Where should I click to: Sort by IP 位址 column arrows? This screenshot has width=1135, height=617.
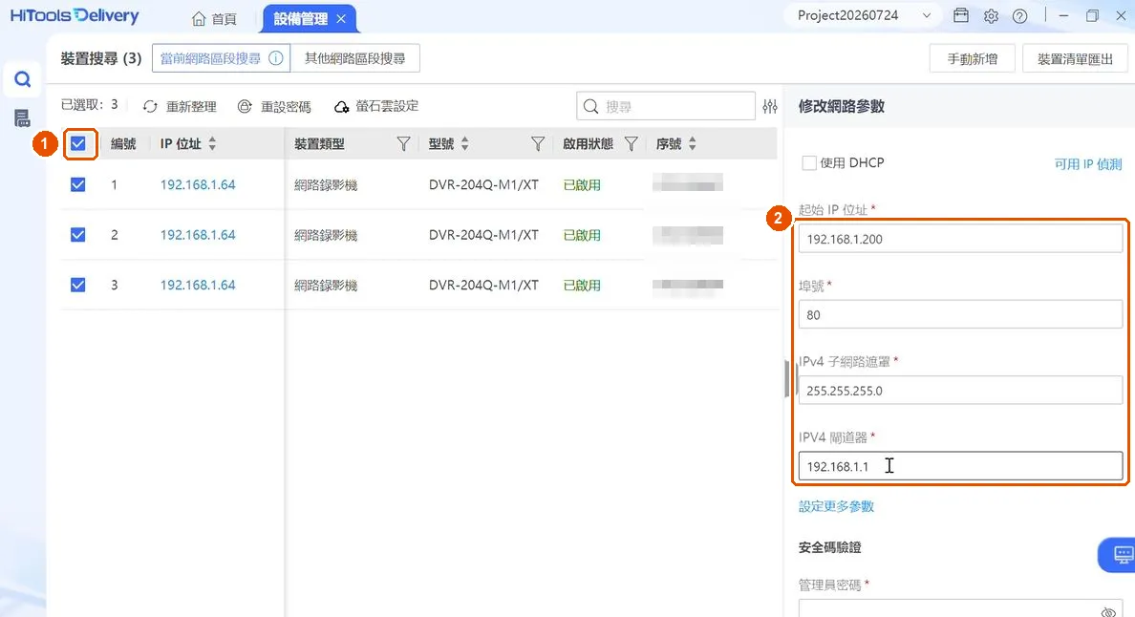[212, 143]
